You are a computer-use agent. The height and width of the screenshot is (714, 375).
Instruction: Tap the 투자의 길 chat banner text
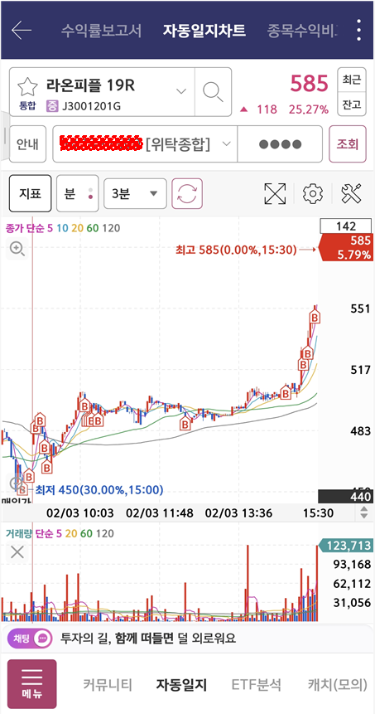click(148, 638)
